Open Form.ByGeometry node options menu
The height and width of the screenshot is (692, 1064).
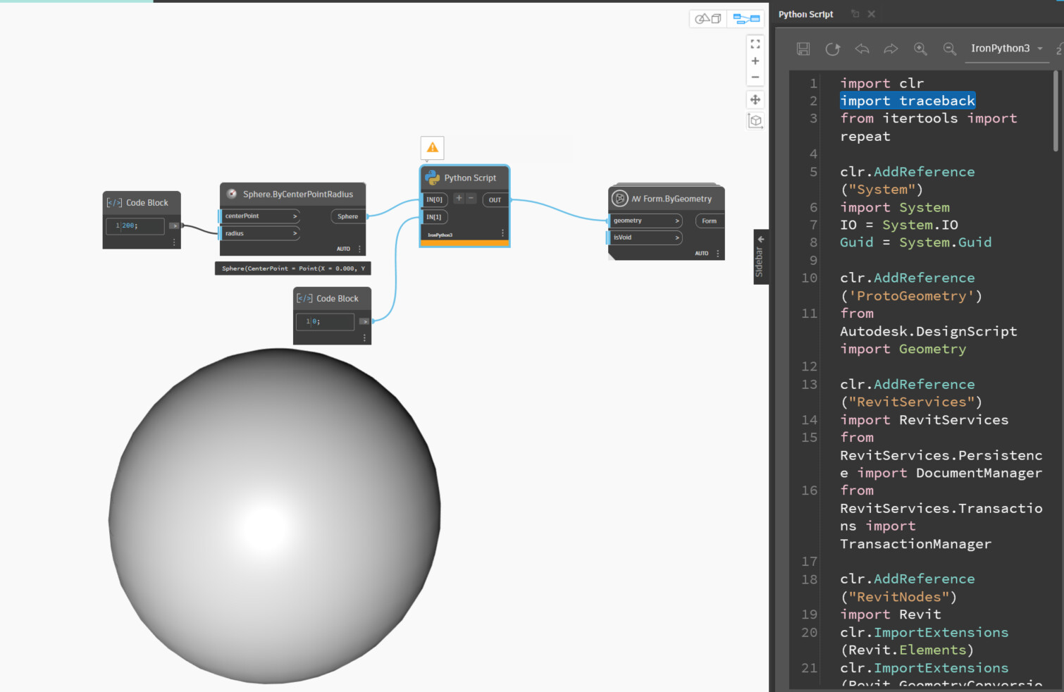coord(718,253)
